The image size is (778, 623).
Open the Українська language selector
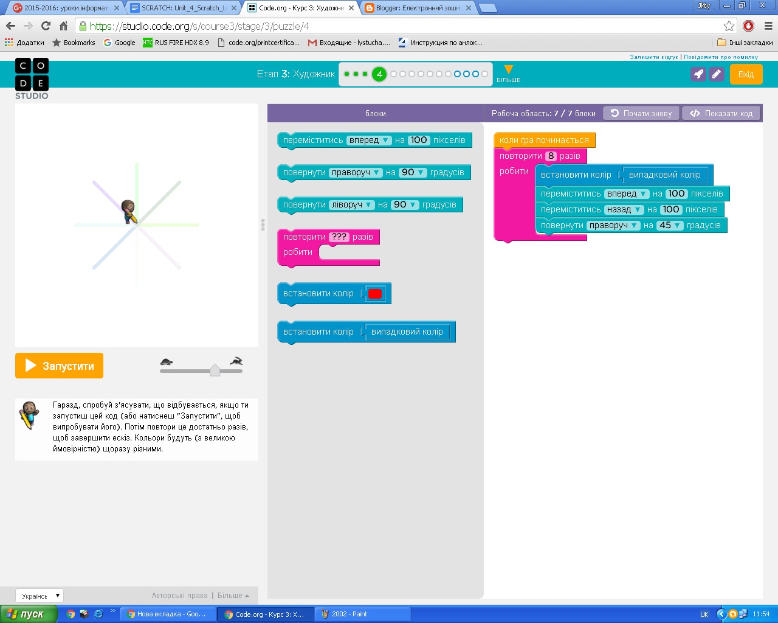40,596
